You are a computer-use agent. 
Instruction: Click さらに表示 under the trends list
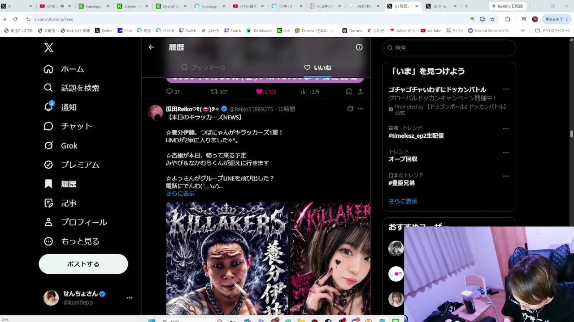(403, 201)
